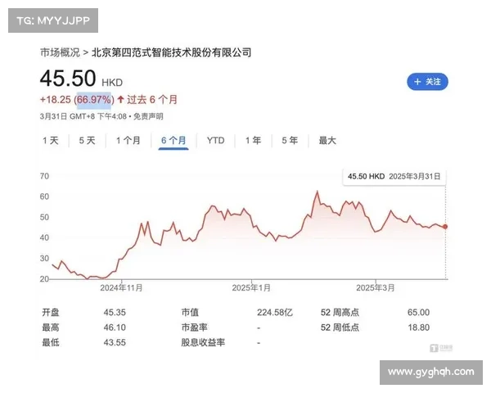Click the 2025年1月 axis label
Image resolution: width=491 pixels, height=393 pixels.
[251, 288]
